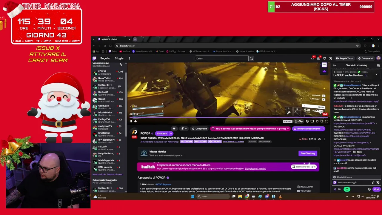
Task: Click the Twitch logo home icon
Action: pos(94,59)
